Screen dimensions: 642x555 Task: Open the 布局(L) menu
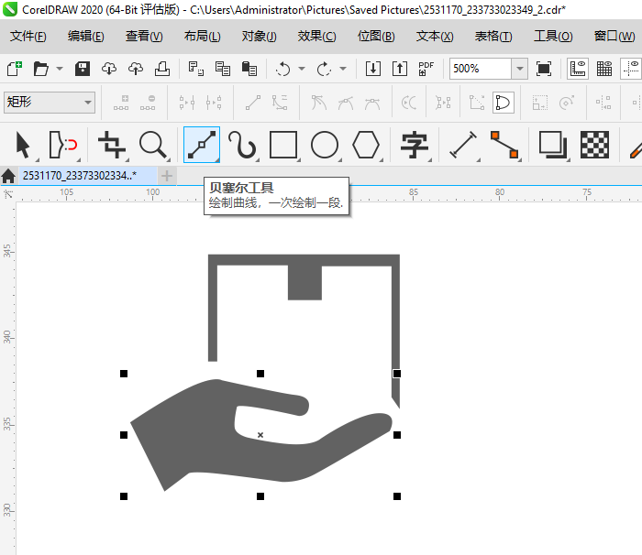(x=202, y=37)
